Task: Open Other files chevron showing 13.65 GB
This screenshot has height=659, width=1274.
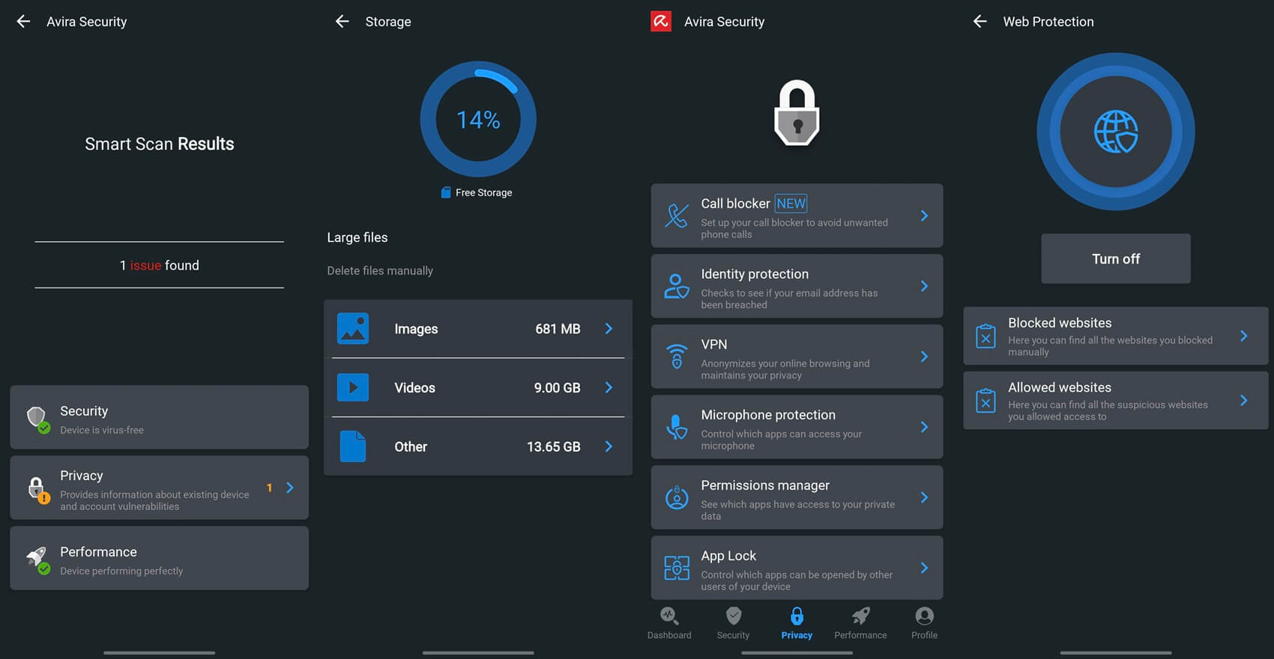Action: coord(609,446)
